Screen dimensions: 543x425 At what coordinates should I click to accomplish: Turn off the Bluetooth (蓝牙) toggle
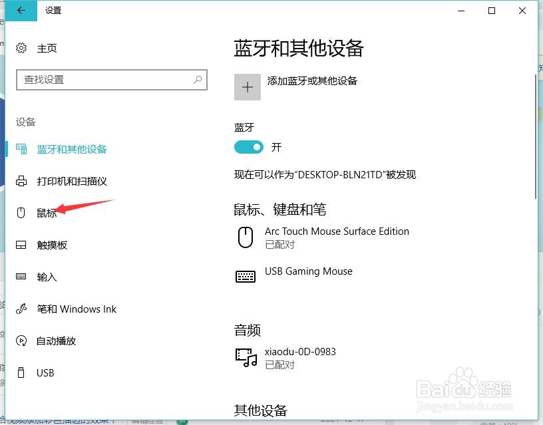pyautogui.click(x=248, y=148)
